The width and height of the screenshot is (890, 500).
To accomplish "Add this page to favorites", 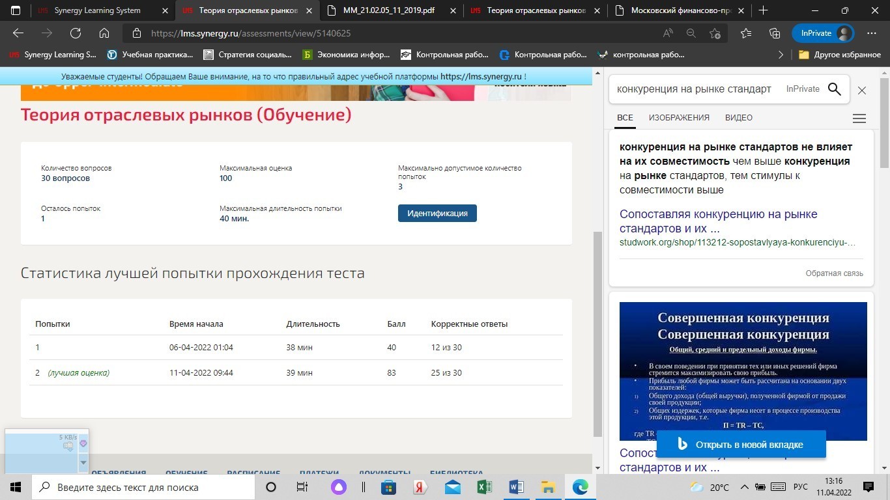I will point(715,33).
